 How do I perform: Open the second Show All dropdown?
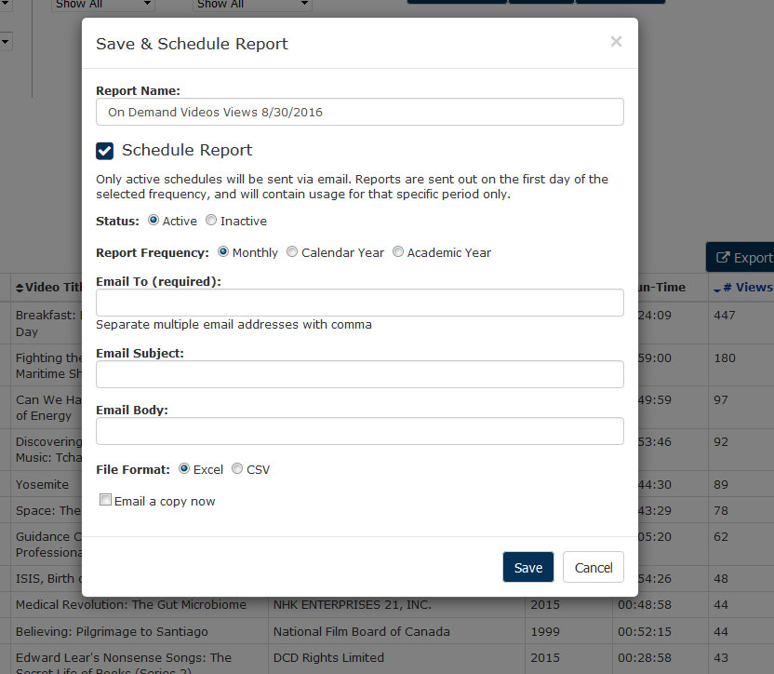[x=252, y=5]
